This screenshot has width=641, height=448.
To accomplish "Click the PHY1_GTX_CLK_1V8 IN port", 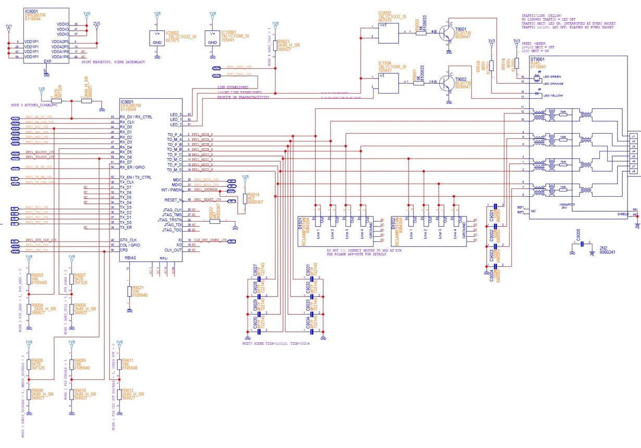I will (15, 241).
